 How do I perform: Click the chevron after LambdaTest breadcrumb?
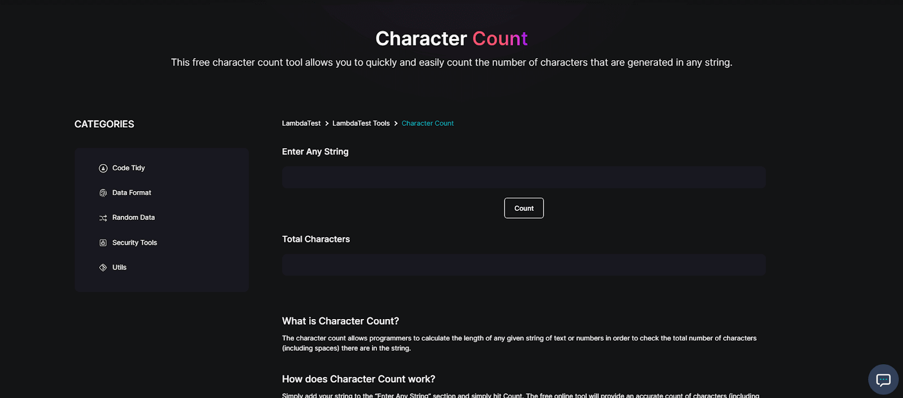coord(326,123)
